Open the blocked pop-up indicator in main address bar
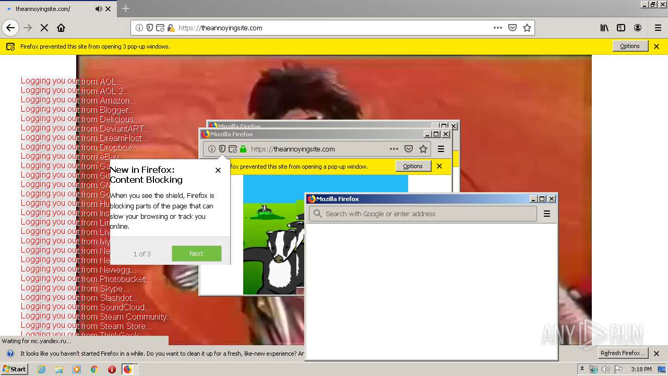 click(x=160, y=28)
